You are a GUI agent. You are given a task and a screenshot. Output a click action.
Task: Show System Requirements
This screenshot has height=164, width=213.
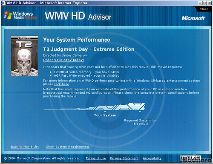tap(68, 147)
